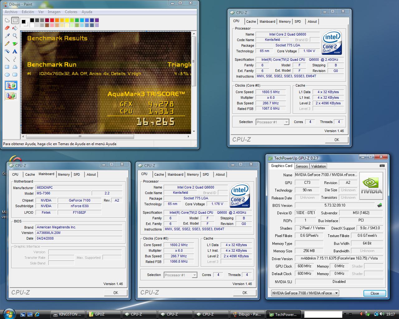Choose the Brush tool in Paint
Screen dimensions: 399x319
click(x=15, y=44)
